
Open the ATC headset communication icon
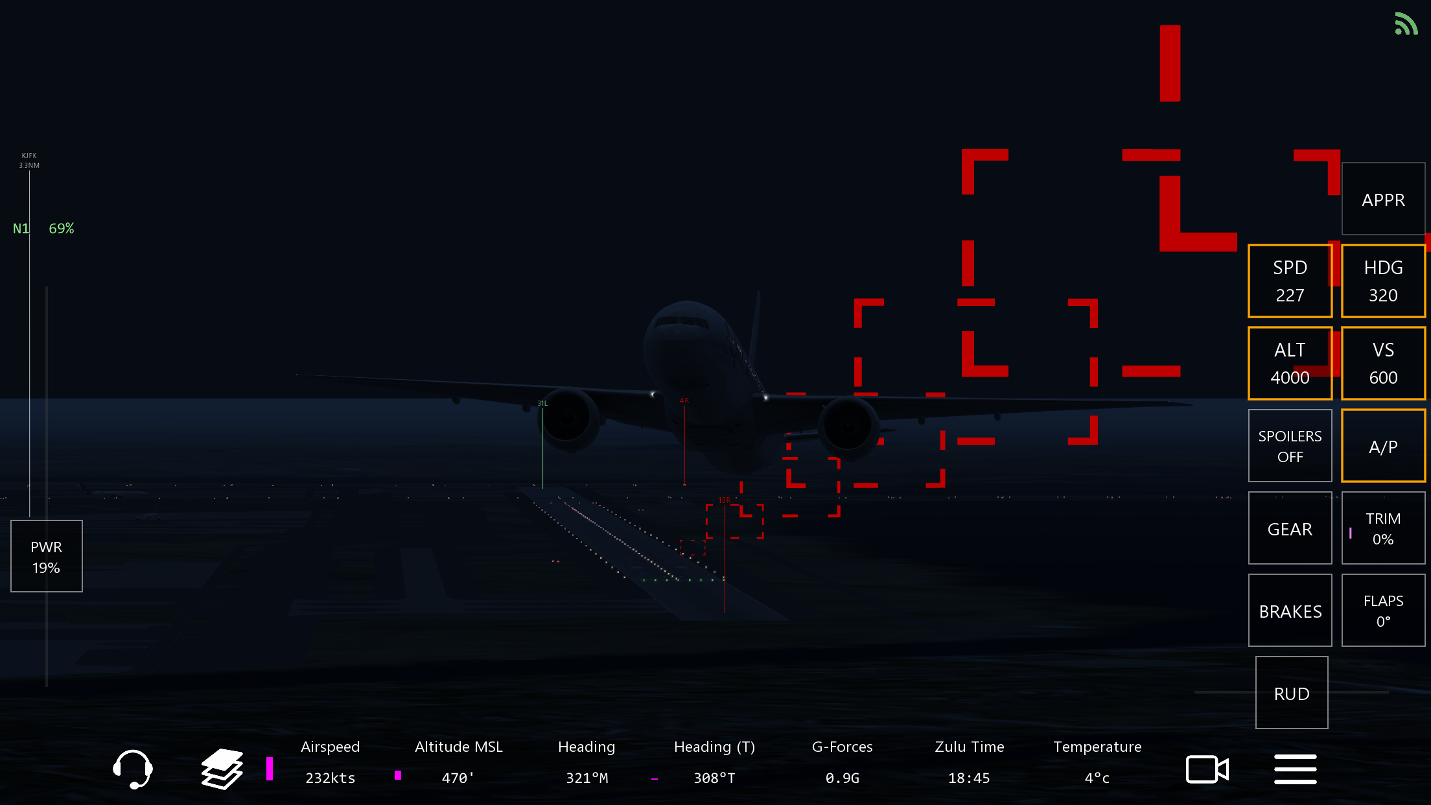click(x=133, y=769)
